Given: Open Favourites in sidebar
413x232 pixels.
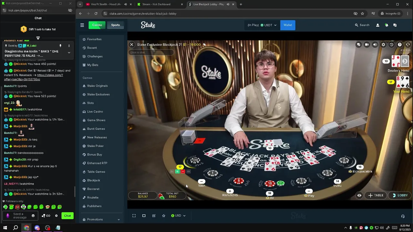Looking at the screenshot, I should tap(101, 39).
